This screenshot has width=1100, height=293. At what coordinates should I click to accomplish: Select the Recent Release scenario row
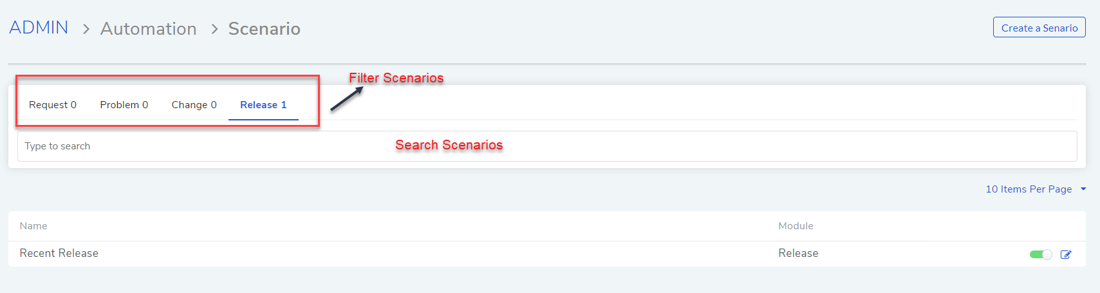(x=547, y=254)
